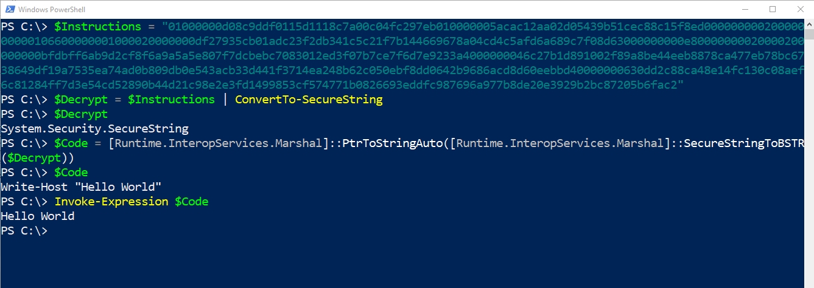Click the Write-Host "Hello World" output line
Screen dimensions: 814x288
coord(82,187)
